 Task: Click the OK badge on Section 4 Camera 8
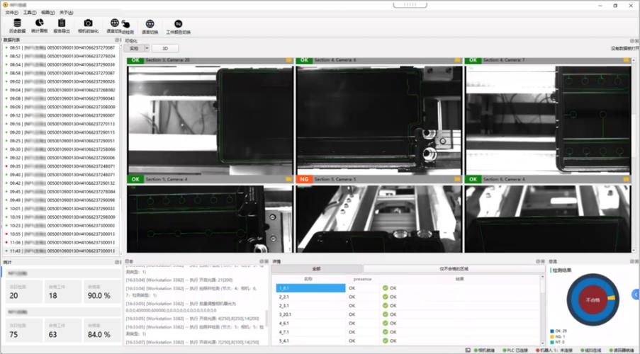[x=304, y=60]
